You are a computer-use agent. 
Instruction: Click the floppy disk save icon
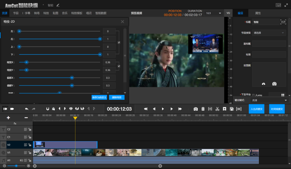point(231,109)
